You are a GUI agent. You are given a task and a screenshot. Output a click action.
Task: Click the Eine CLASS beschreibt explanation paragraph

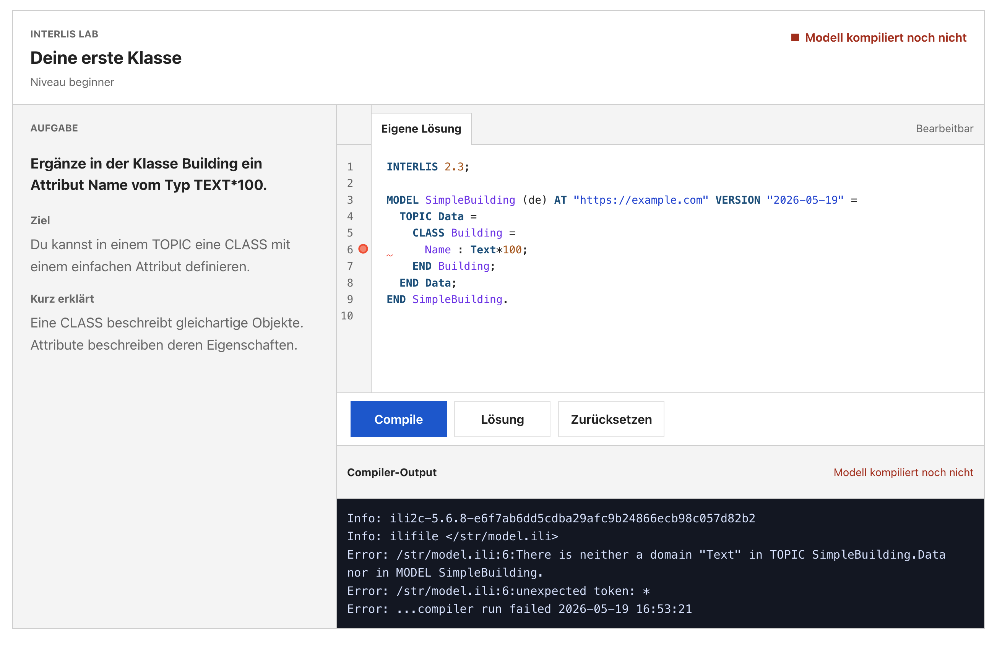coord(167,334)
